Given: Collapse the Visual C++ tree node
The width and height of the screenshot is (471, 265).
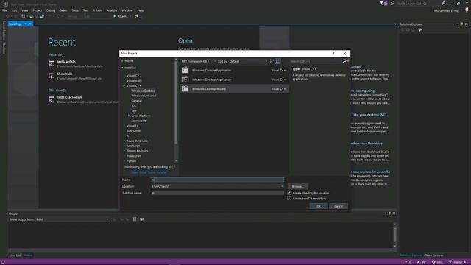Looking at the screenshot, I should tap(124, 86).
